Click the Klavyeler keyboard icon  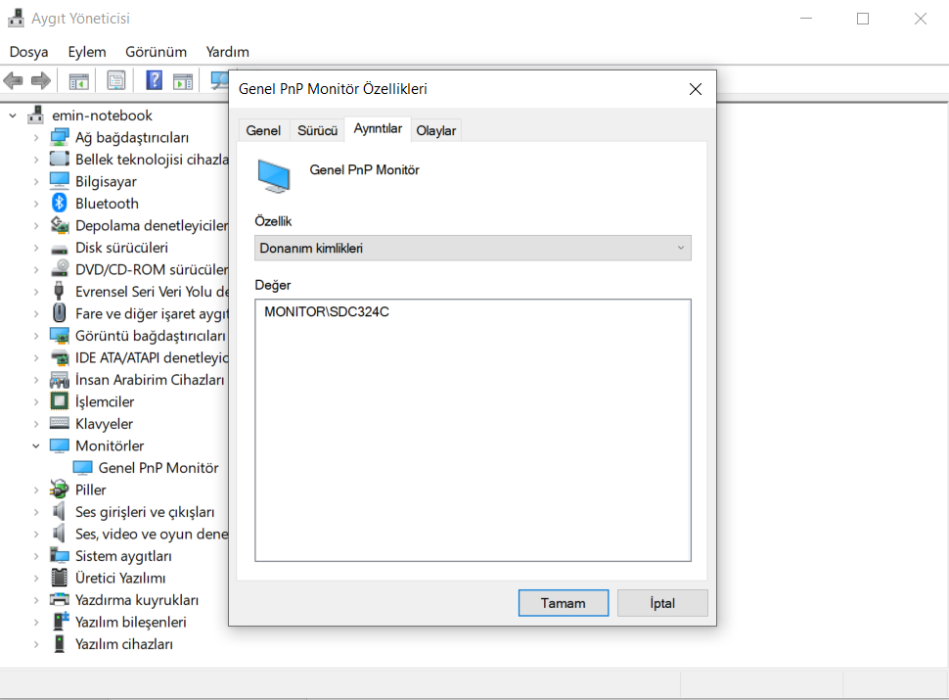click(x=60, y=423)
